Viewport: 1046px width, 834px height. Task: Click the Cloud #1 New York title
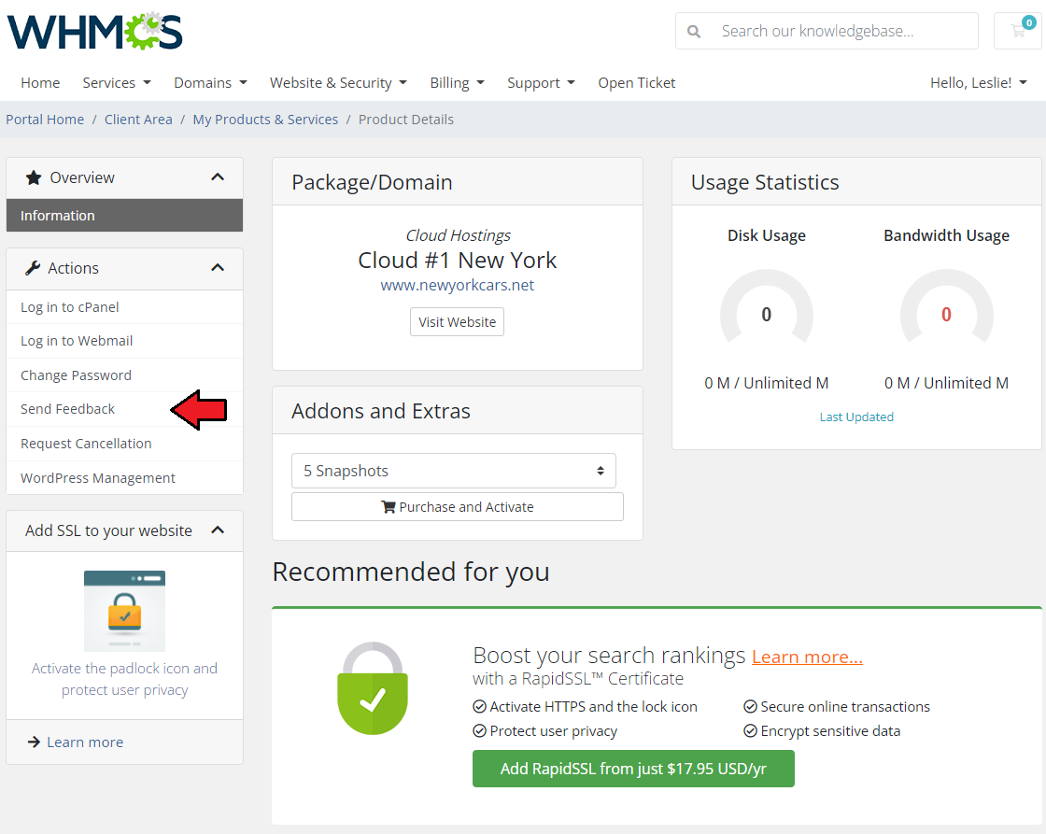coord(458,261)
